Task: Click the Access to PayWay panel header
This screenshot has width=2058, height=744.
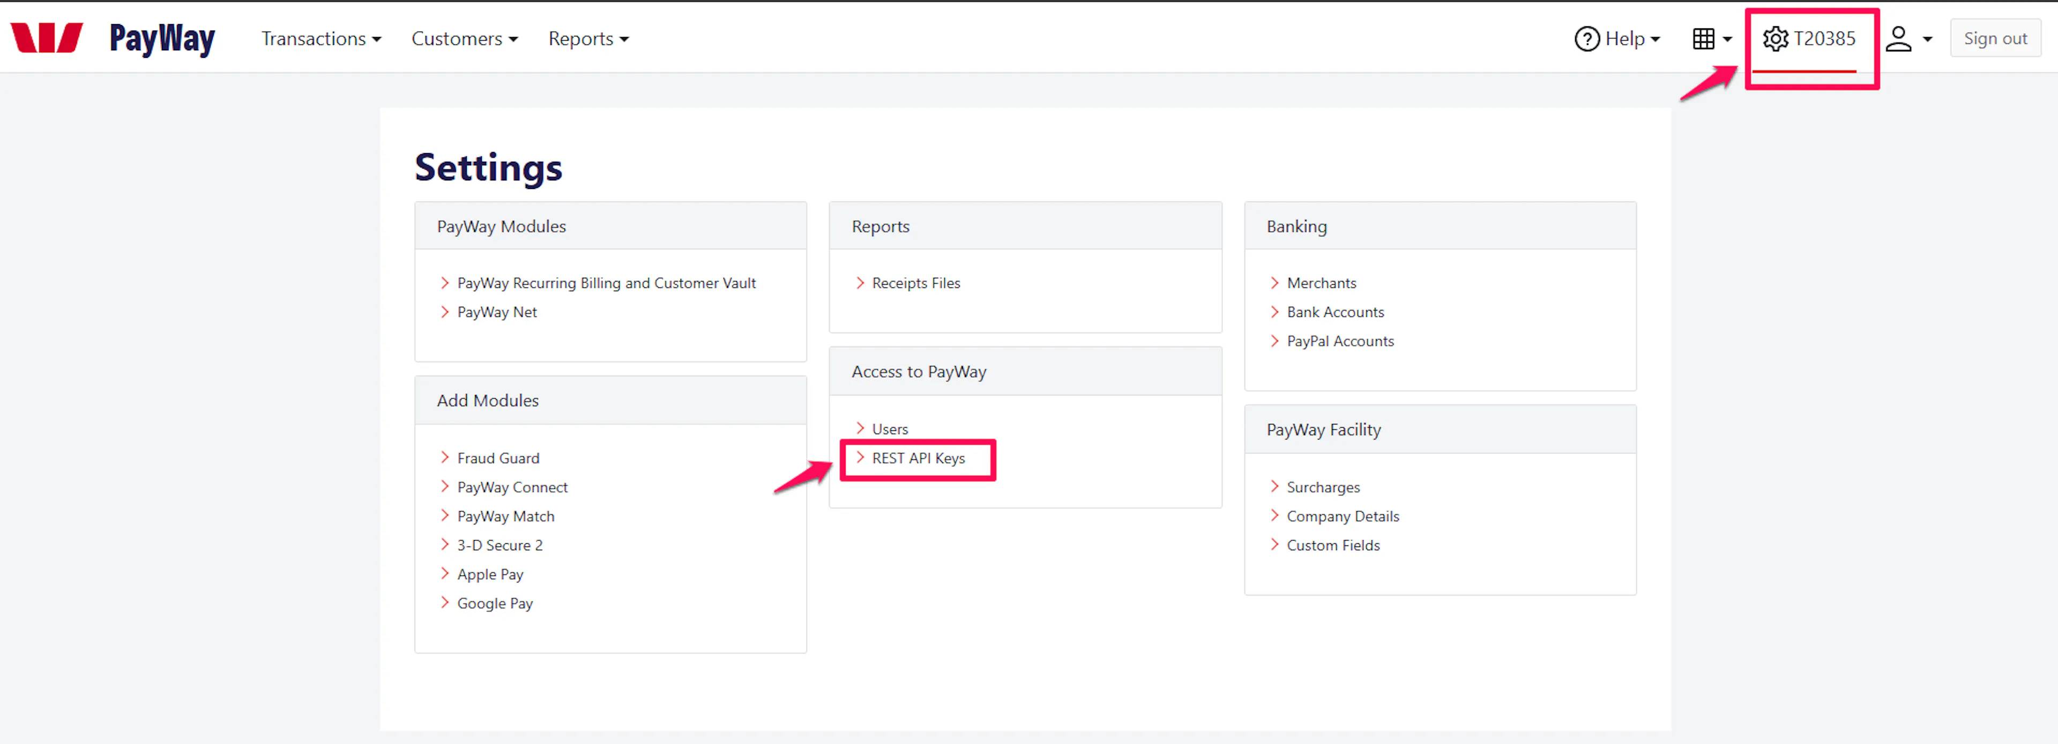Action: [x=1025, y=371]
